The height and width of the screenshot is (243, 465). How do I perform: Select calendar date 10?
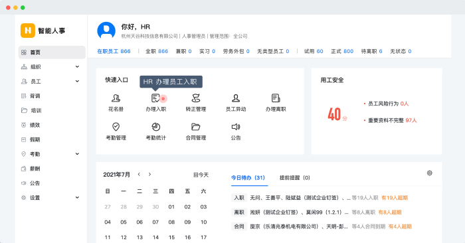click(203, 222)
